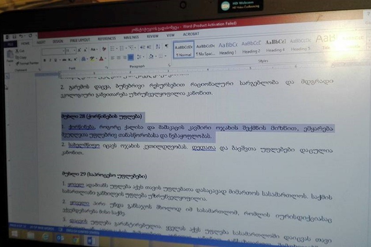Align text to the right
The width and height of the screenshot is (371, 247).
[125, 57]
